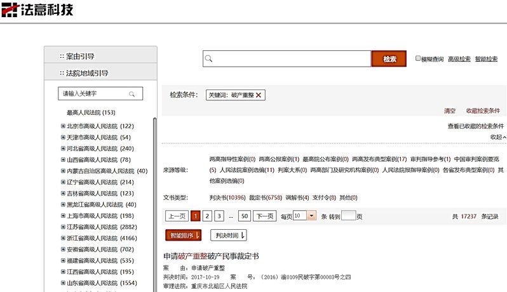Click the jump-to-page number field

point(348,216)
